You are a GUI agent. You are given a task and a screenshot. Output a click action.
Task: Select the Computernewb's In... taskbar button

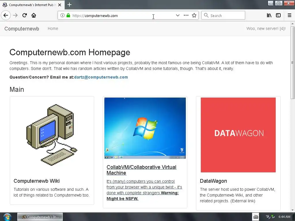point(40,217)
